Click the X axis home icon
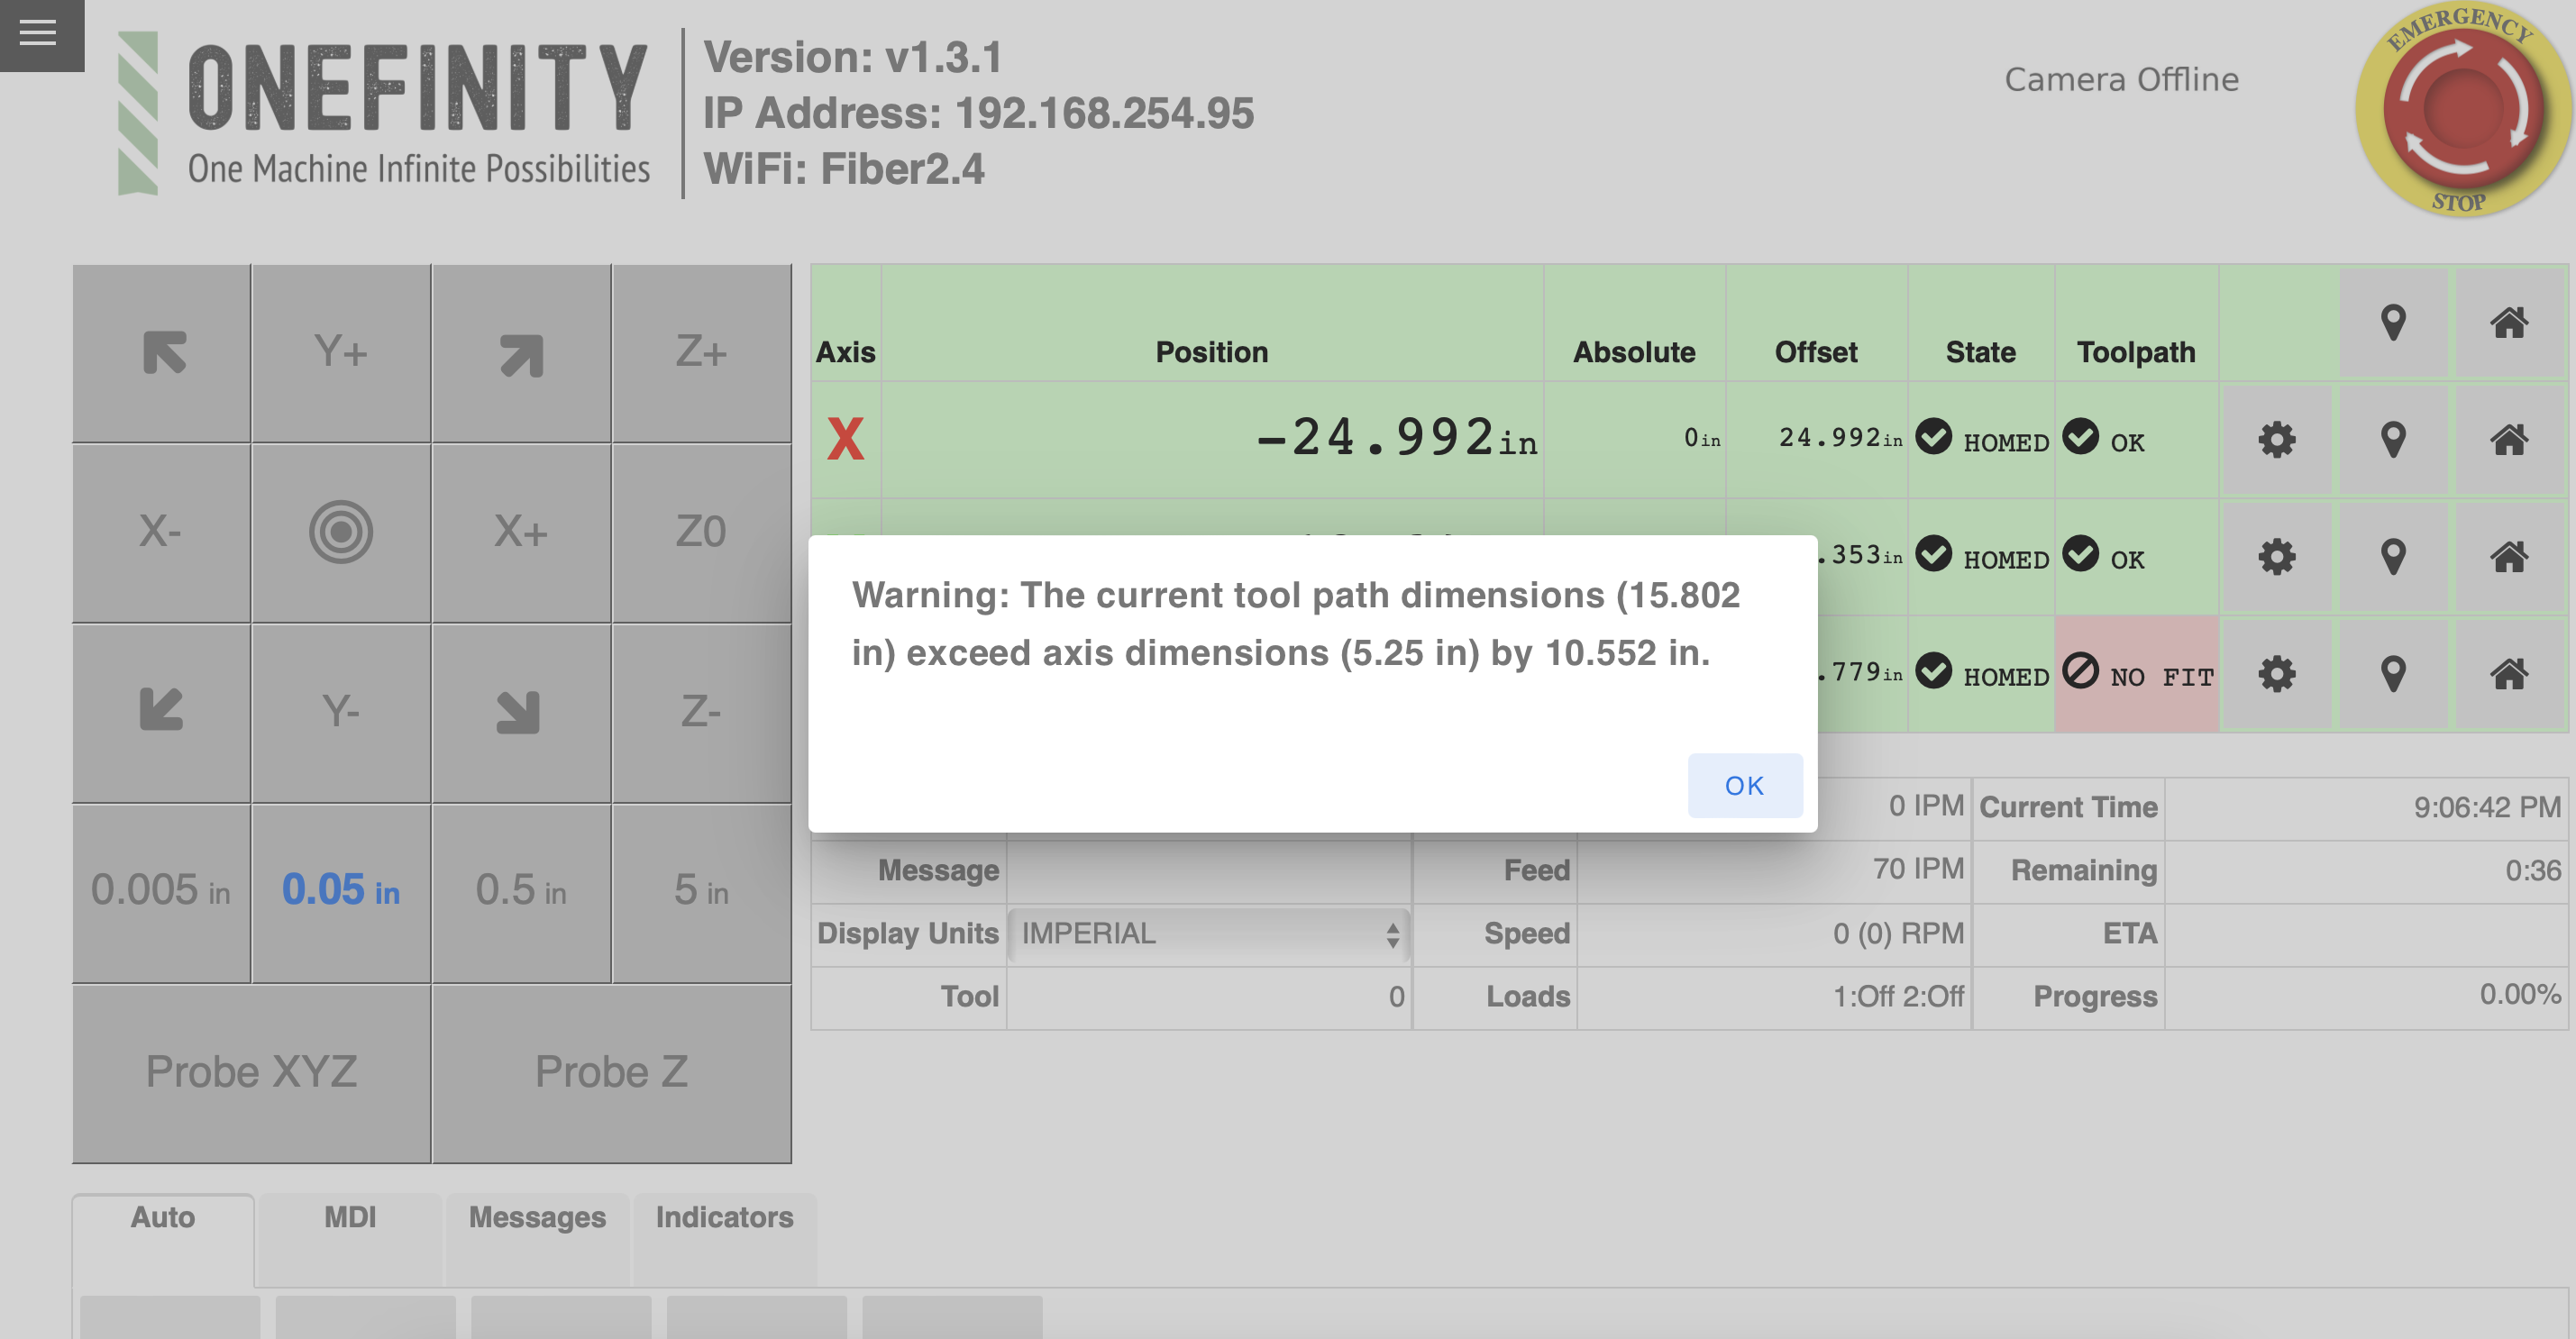The image size is (2576, 1339). tap(2508, 439)
